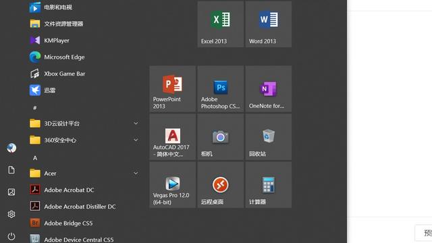Open the 360安全中心 folder entry
This screenshot has height=243, width=432.
click(x=84, y=140)
